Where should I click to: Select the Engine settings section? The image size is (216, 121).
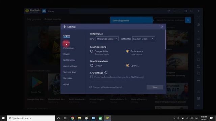(66, 36)
